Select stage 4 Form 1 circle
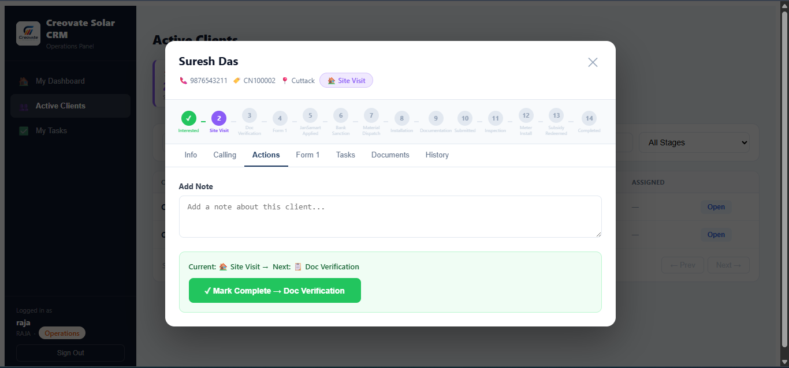 point(280,118)
